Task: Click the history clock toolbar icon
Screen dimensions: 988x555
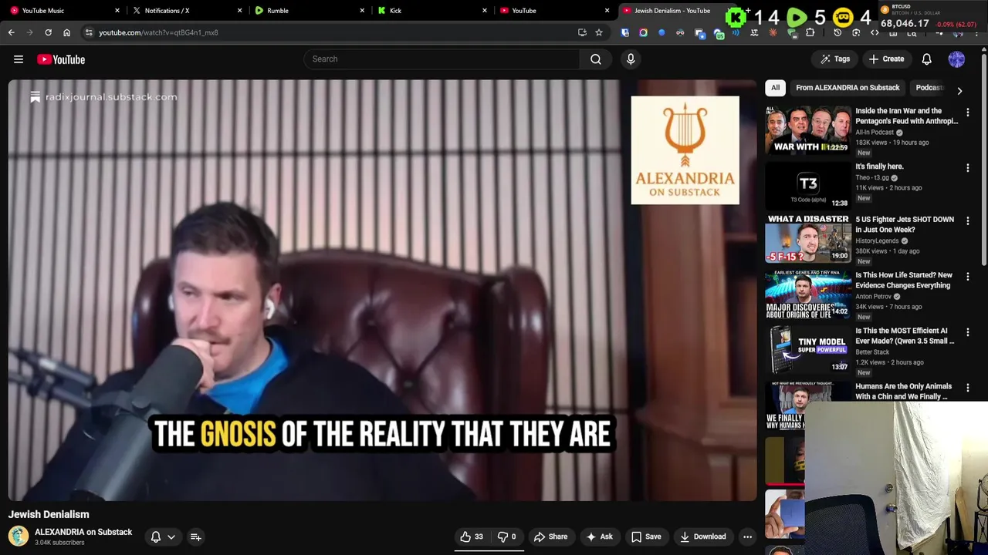Action: pos(837,32)
